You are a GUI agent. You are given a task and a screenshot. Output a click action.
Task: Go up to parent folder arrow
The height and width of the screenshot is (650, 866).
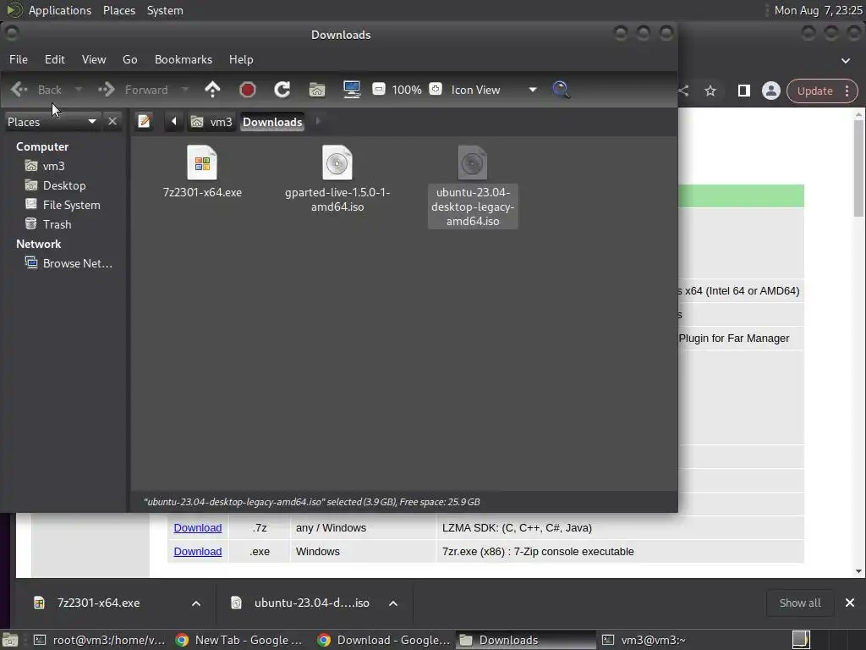(x=212, y=90)
